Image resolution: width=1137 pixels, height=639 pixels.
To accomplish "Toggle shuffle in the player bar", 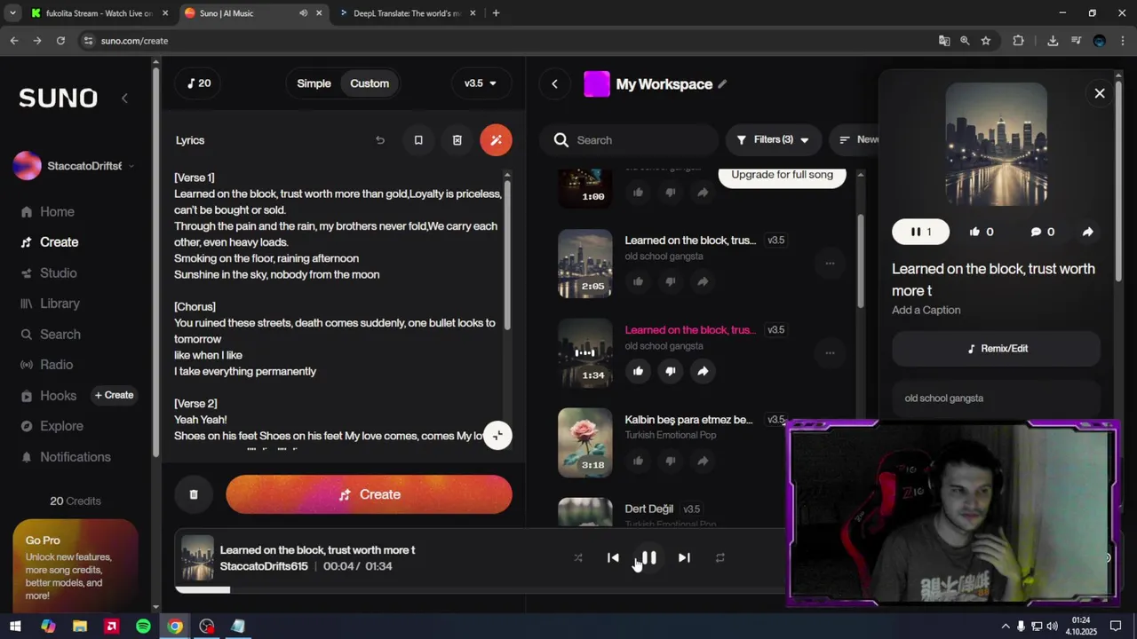I will click(578, 557).
